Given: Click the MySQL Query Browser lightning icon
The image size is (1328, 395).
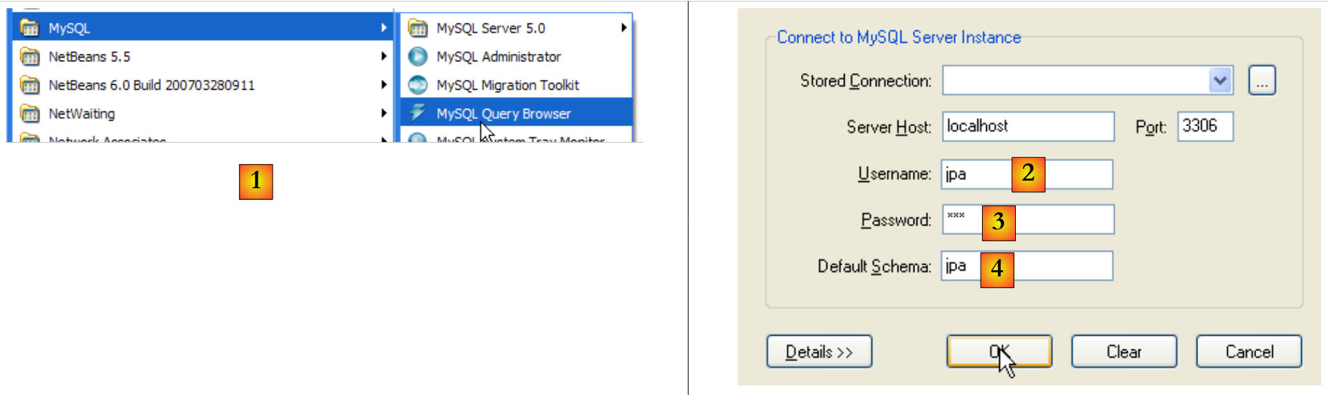Looking at the screenshot, I should point(417,112).
